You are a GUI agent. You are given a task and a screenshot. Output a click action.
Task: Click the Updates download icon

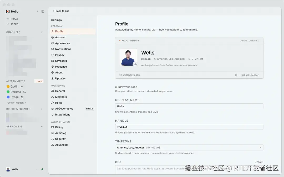(x=53, y=78)
